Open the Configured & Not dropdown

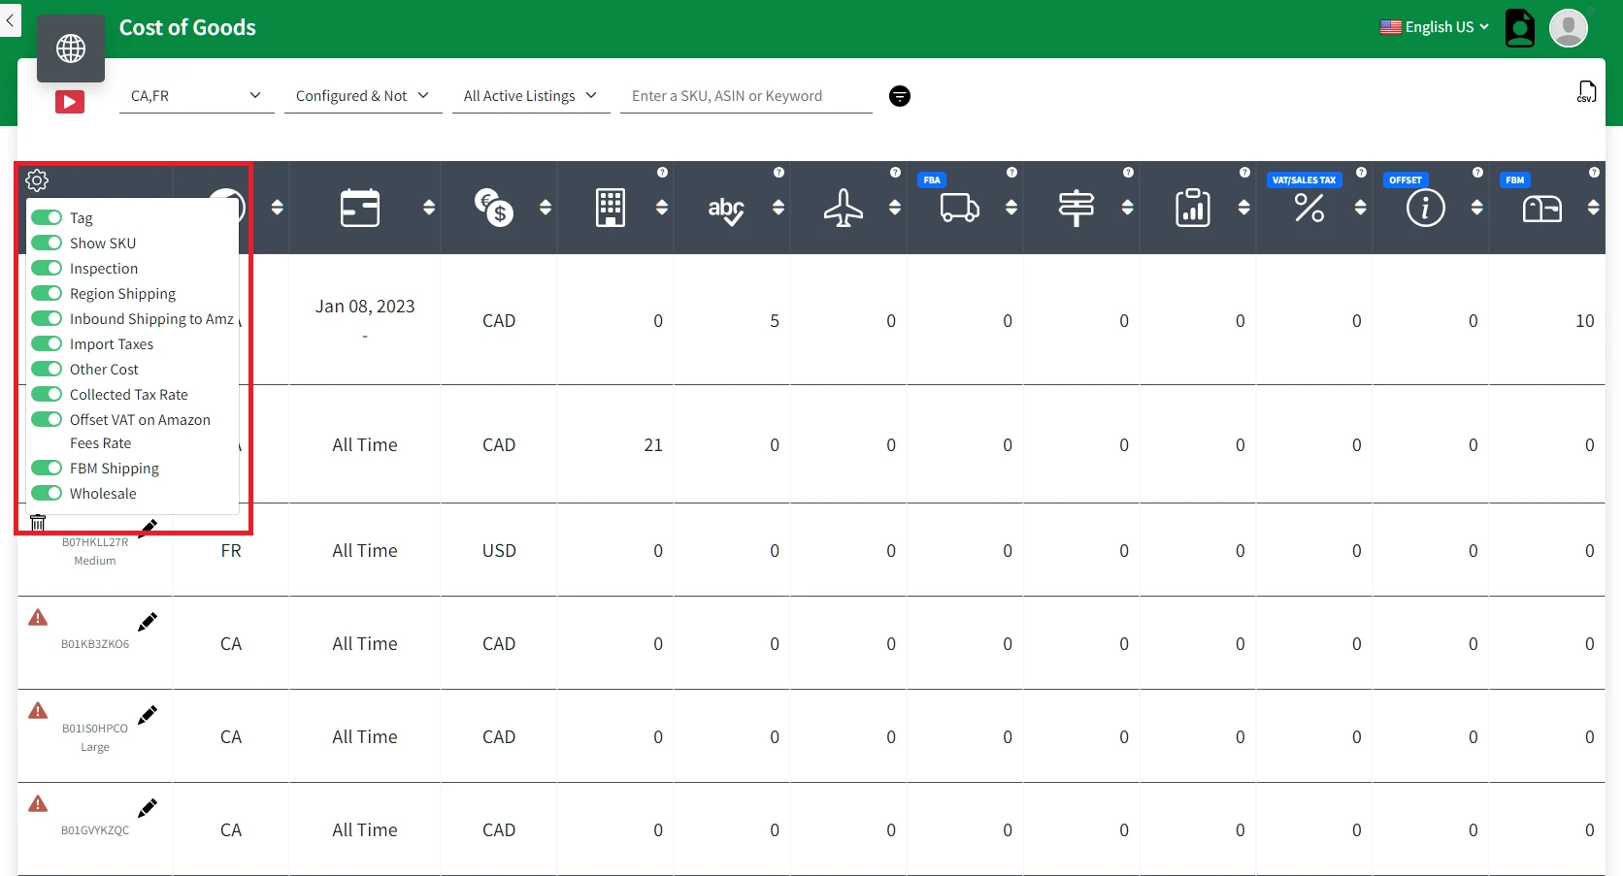tap(363, 96)
